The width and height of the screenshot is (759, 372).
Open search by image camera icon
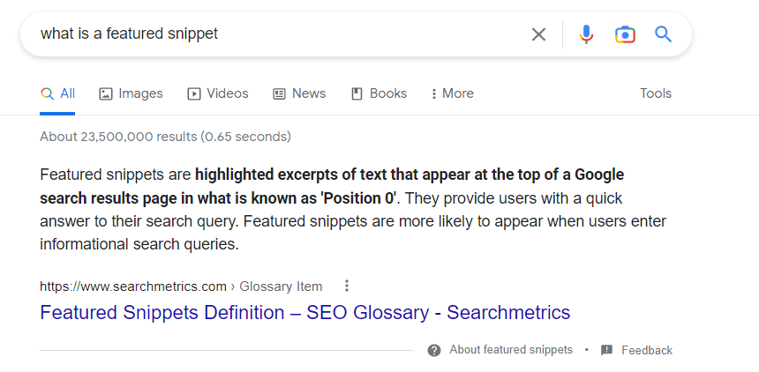point(625,34)
